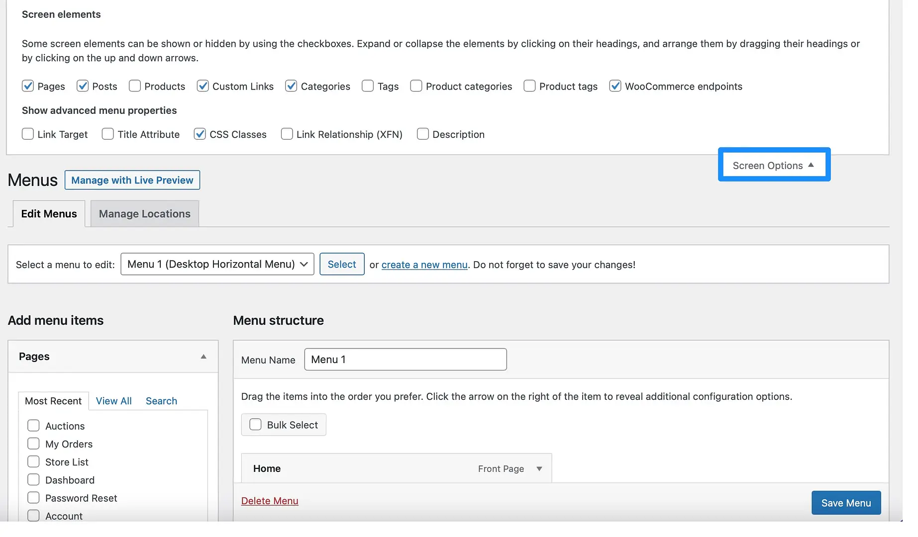
Task: Check the Description advanced property
Action: pos(422,134)
